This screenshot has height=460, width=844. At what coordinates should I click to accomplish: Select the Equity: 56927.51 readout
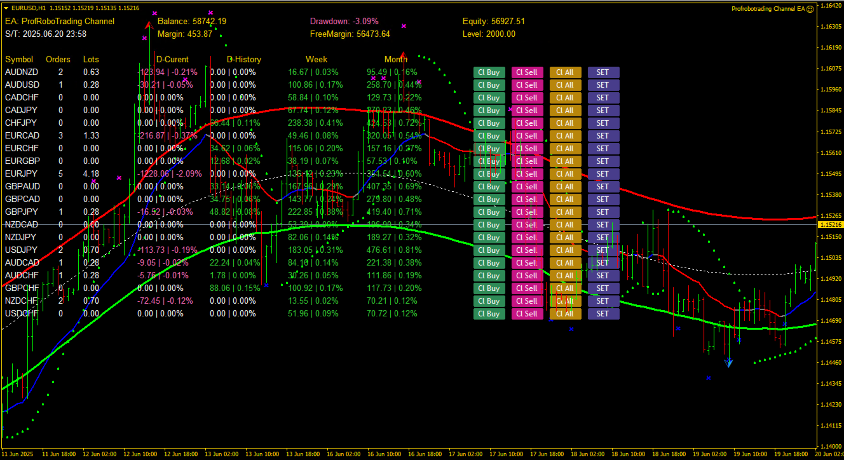pyautogui.click(x=494, y=21)
